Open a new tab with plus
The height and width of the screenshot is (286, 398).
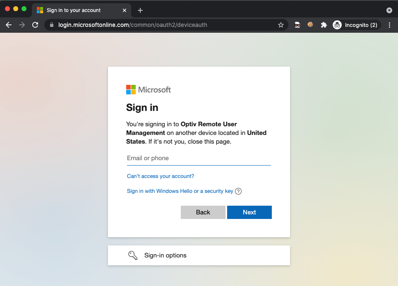140,10
